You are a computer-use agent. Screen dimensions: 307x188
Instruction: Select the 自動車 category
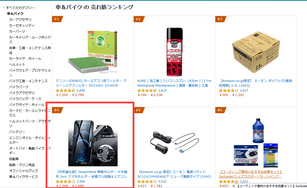pyautogui.click(x=14, y=159)
